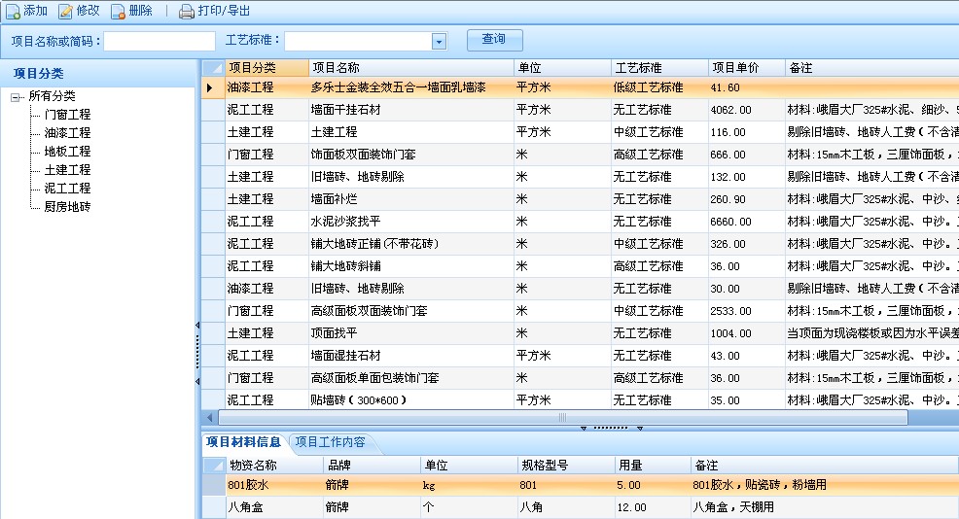This screenshot has height=519, width=959.
Task: Select 厨房地砖 in category tree
Action: (67, 207)
